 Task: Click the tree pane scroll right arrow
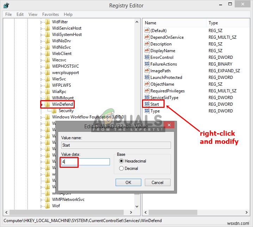coord(131,212)
